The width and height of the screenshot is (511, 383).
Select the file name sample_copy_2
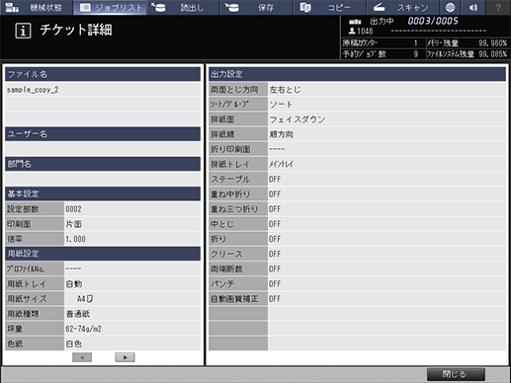tap(33, 90)
